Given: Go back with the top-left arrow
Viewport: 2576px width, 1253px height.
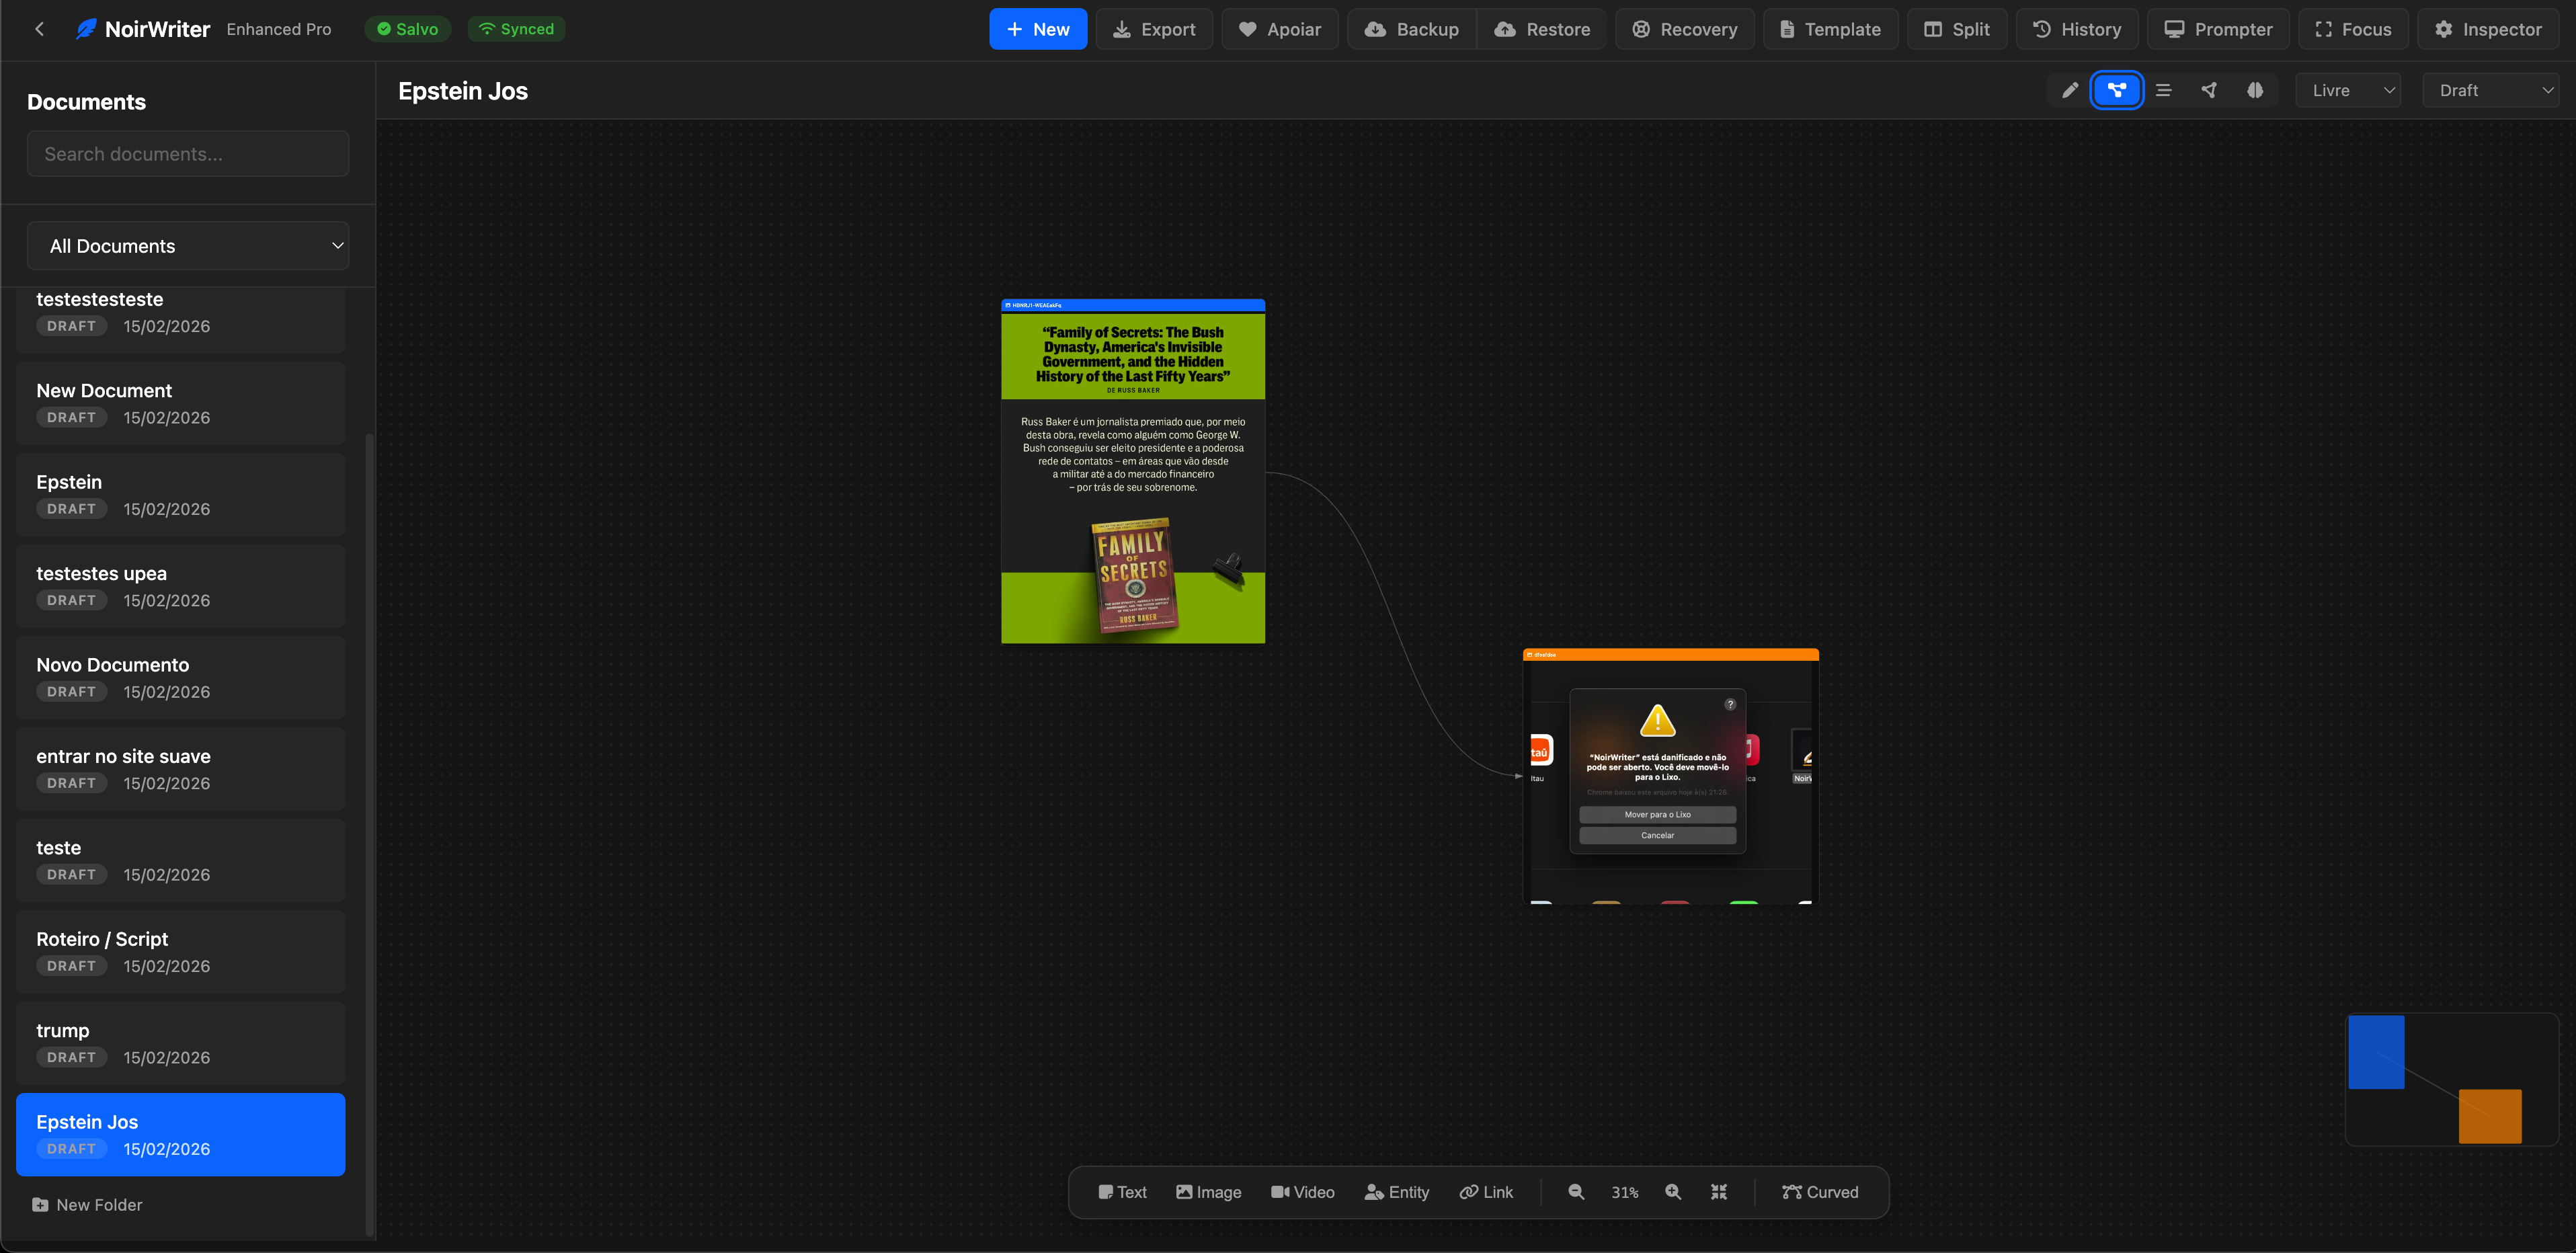Looking at the screenshot, I should pos(40,29).
